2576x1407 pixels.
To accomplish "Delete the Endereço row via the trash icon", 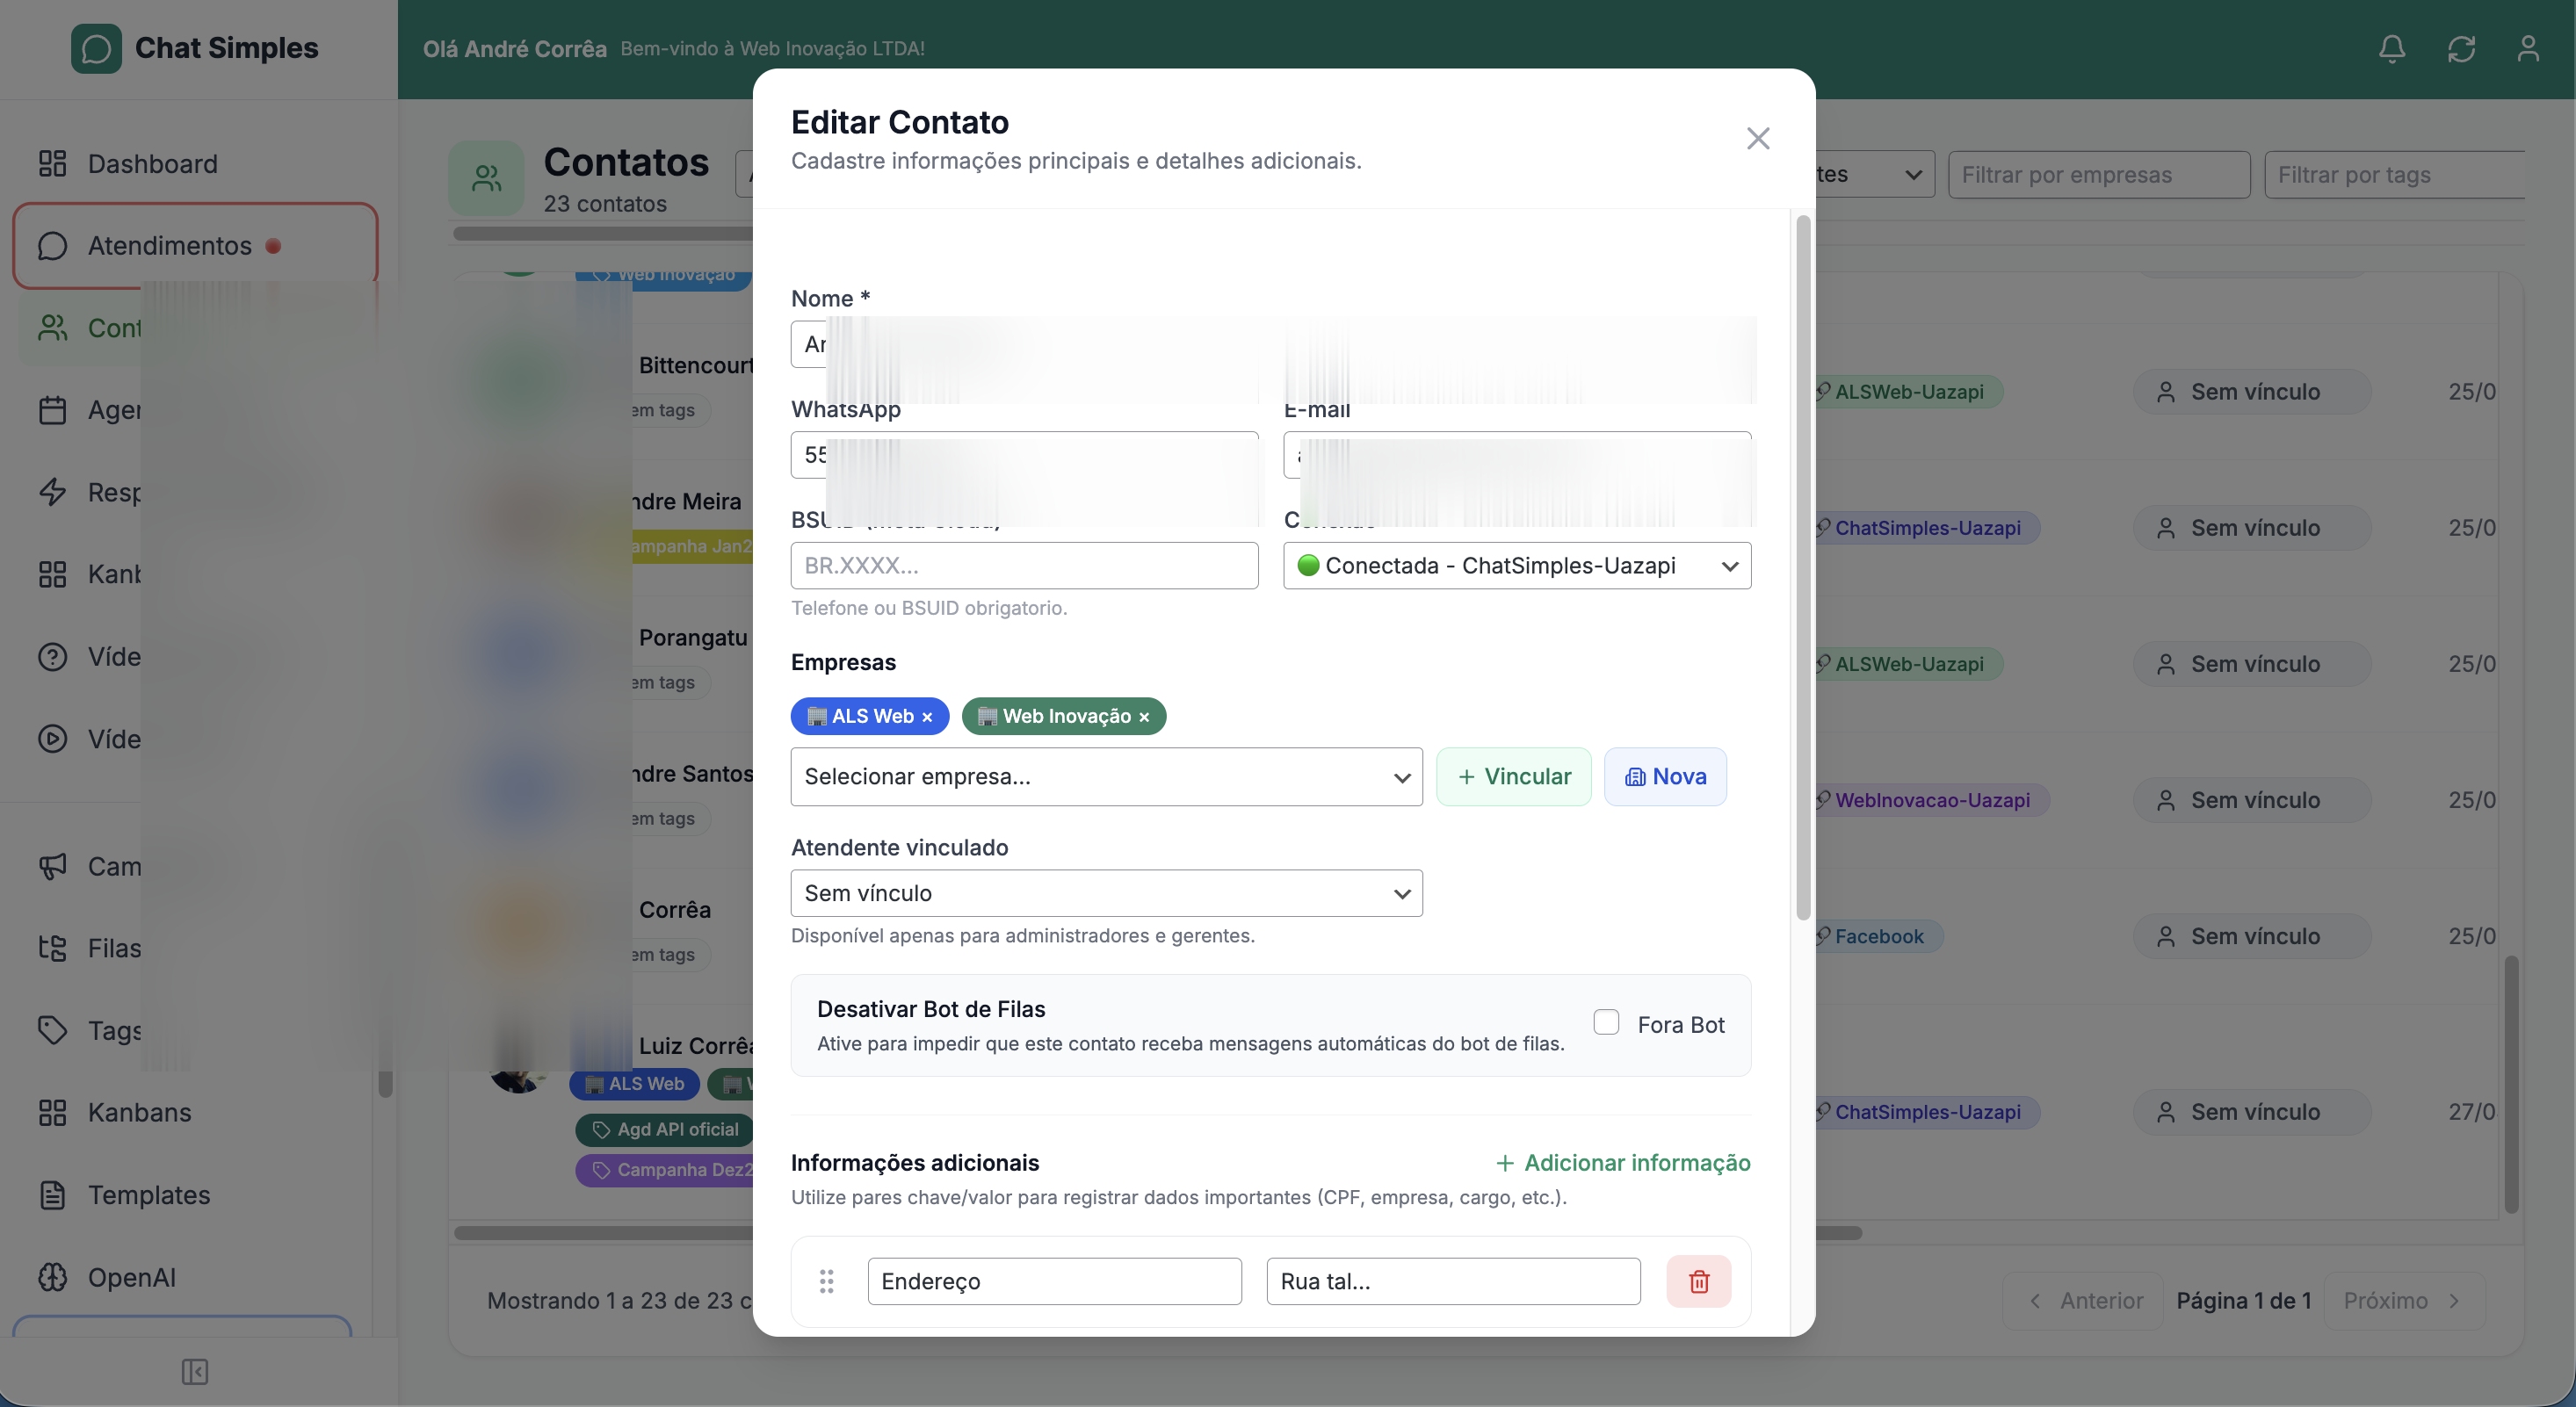I will tap(1698, 1281).
